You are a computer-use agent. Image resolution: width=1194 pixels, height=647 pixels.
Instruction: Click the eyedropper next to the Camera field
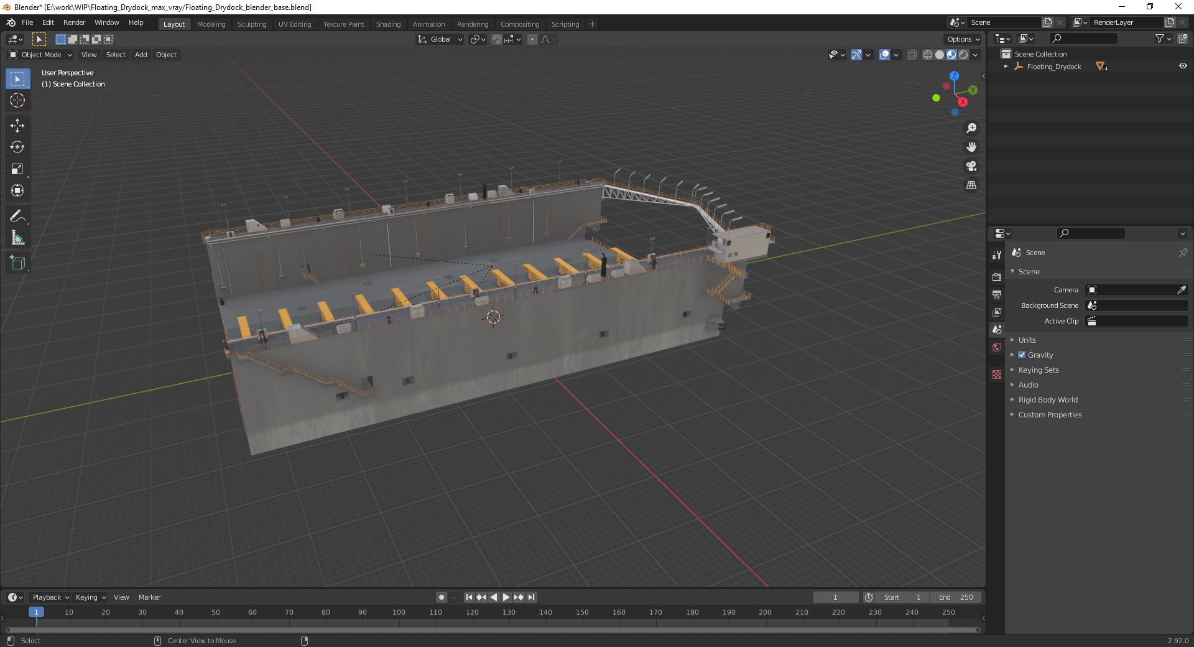tap(1181, 290)
